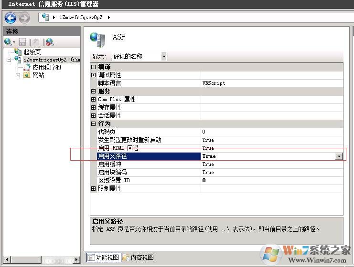Click the 区域设置 ID value 0

[272, 181]
